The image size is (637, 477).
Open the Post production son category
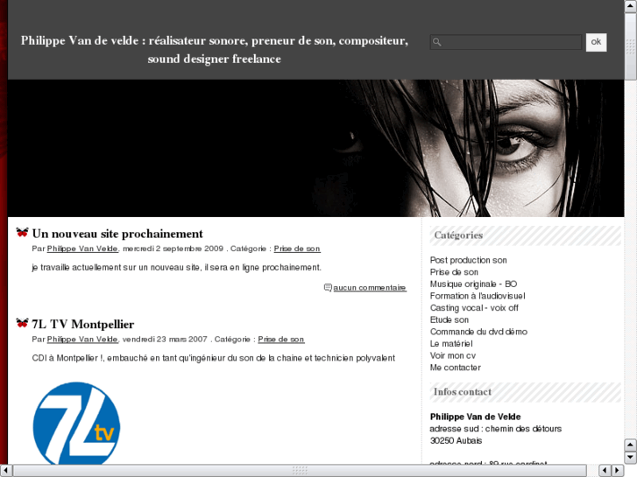tap(469, 260)
